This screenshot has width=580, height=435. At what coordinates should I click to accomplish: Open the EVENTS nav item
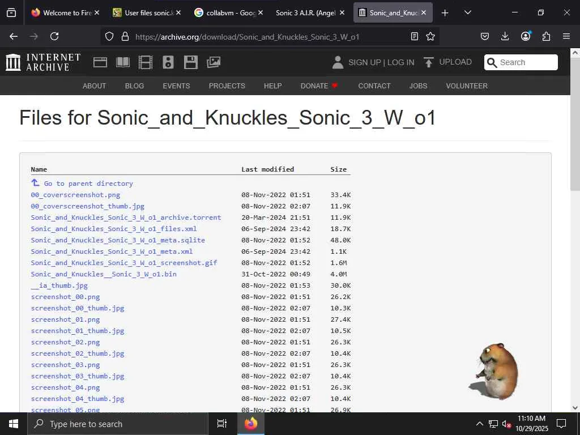click(176, 86)
